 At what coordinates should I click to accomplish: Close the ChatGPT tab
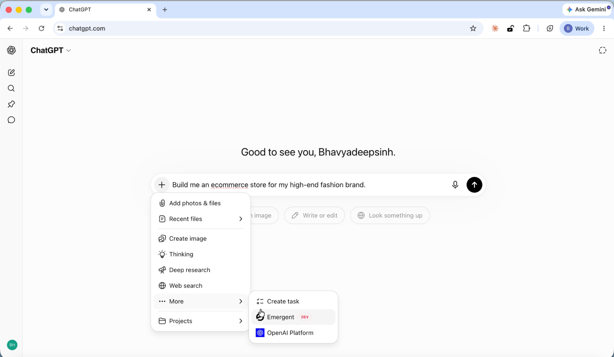point(149,10)
